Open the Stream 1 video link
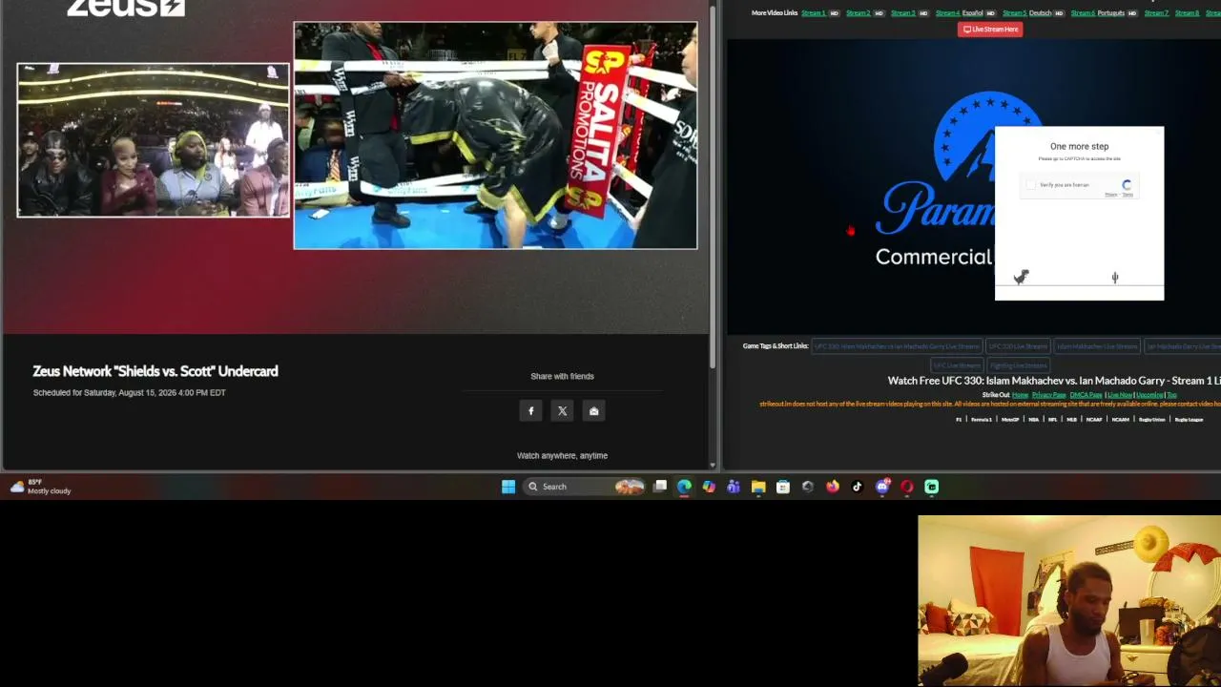This screenshot has height=687, width=1221. (814, 13)
